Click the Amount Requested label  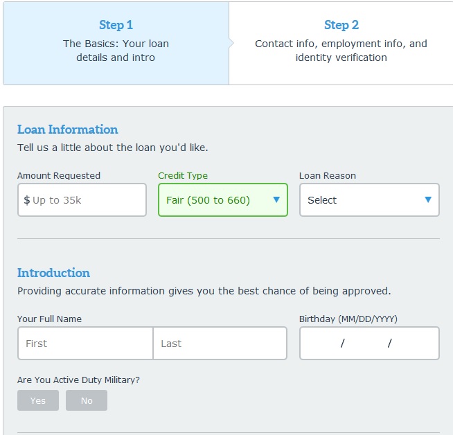pos(59,176)
